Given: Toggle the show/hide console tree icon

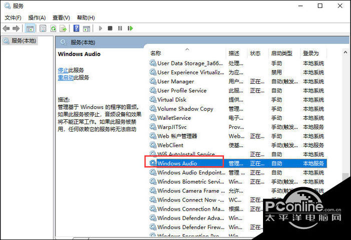Looking at the screenshot, I should [30, 28].
